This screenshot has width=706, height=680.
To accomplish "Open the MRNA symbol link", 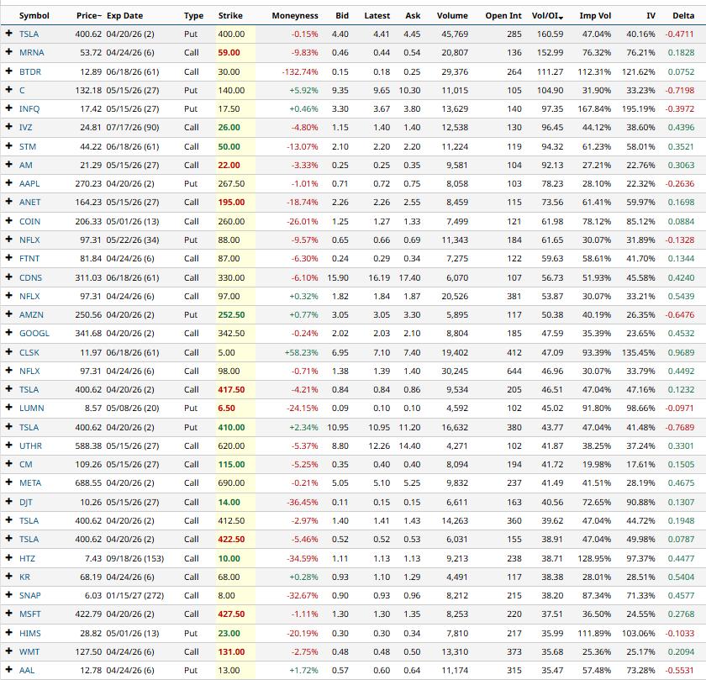I will (x=32, y=53).
